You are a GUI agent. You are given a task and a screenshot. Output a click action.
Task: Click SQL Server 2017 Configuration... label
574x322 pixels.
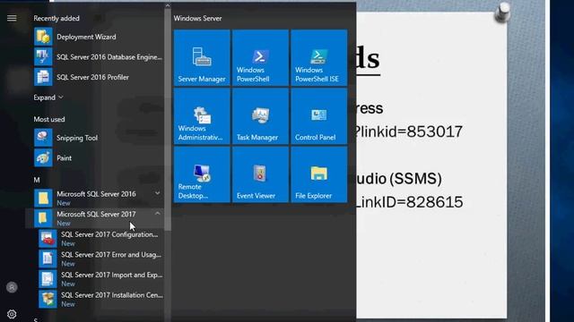(x=109, y=234)
